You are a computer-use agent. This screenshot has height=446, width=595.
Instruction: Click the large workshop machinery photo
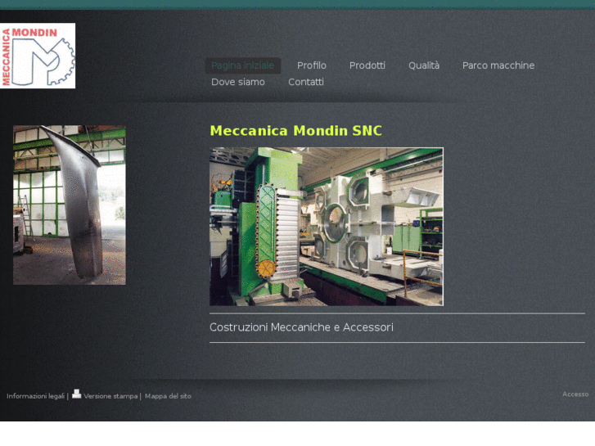[x=326, y=227]
